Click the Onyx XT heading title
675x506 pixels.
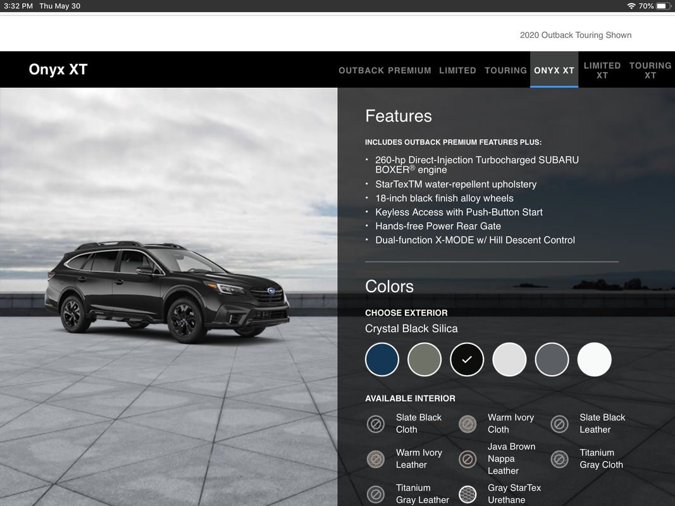(x=58, y=70)
